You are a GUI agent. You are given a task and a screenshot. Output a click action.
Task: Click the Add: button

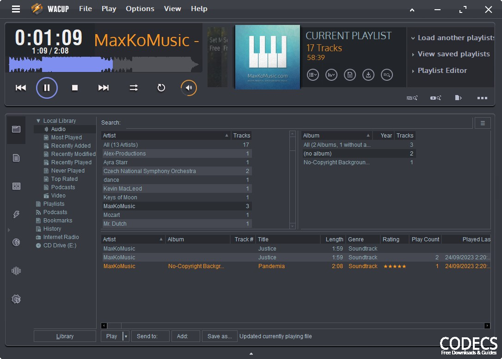pos(186,336)
